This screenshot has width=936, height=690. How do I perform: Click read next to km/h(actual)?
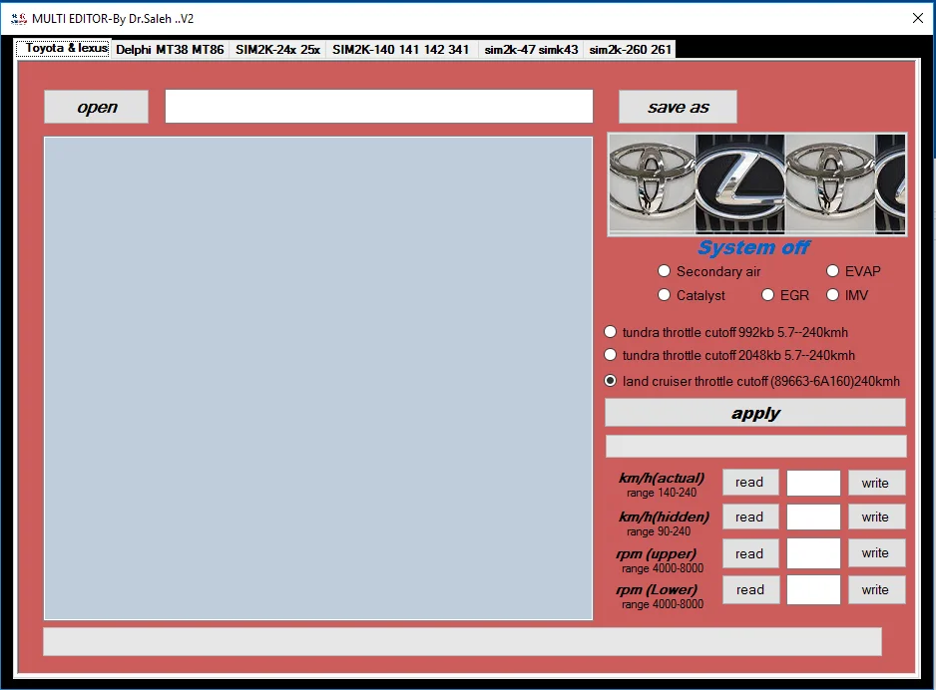click(x=749, y=483)
